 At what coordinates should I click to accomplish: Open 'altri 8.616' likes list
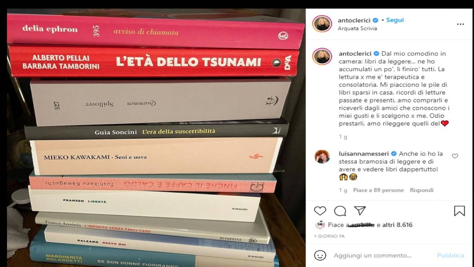click(x=397, y=225)
